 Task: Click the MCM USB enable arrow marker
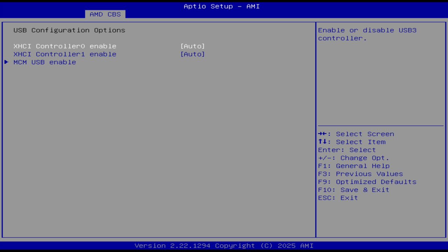(x=6, y=62)
